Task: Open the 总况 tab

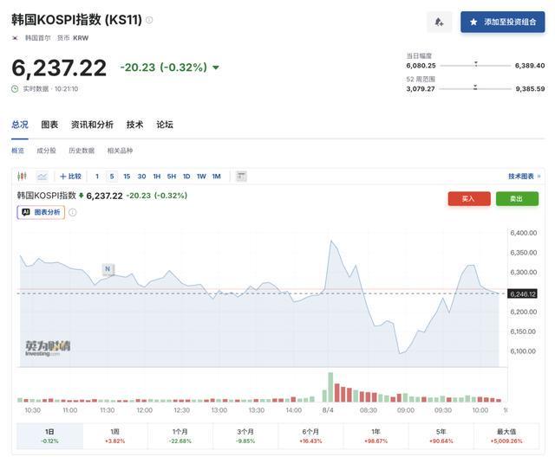Action: pos(20,125)
